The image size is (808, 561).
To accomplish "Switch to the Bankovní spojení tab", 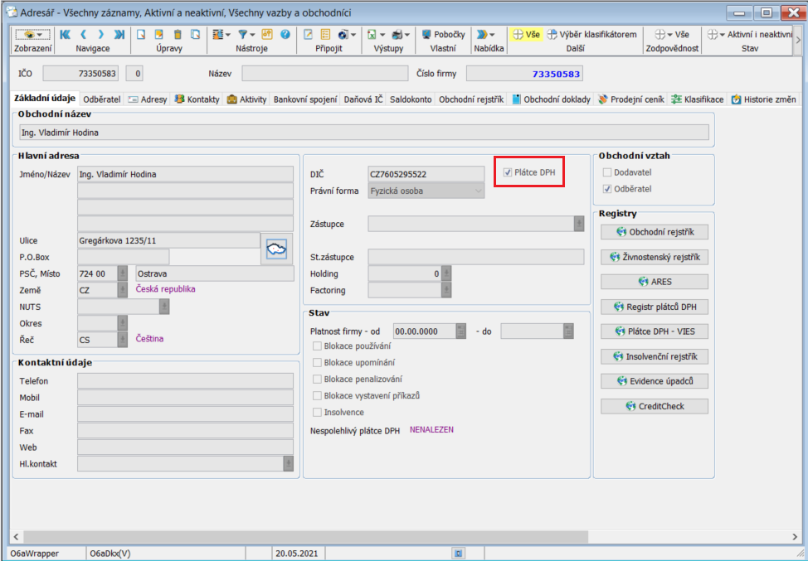I will click(306, 99).
